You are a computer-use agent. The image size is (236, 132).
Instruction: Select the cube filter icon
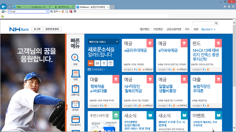[110, 63]
